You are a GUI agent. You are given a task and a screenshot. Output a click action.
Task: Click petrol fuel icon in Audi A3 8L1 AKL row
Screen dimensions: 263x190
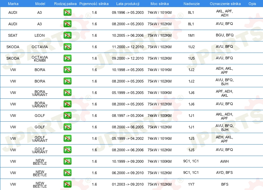point(67,12)
